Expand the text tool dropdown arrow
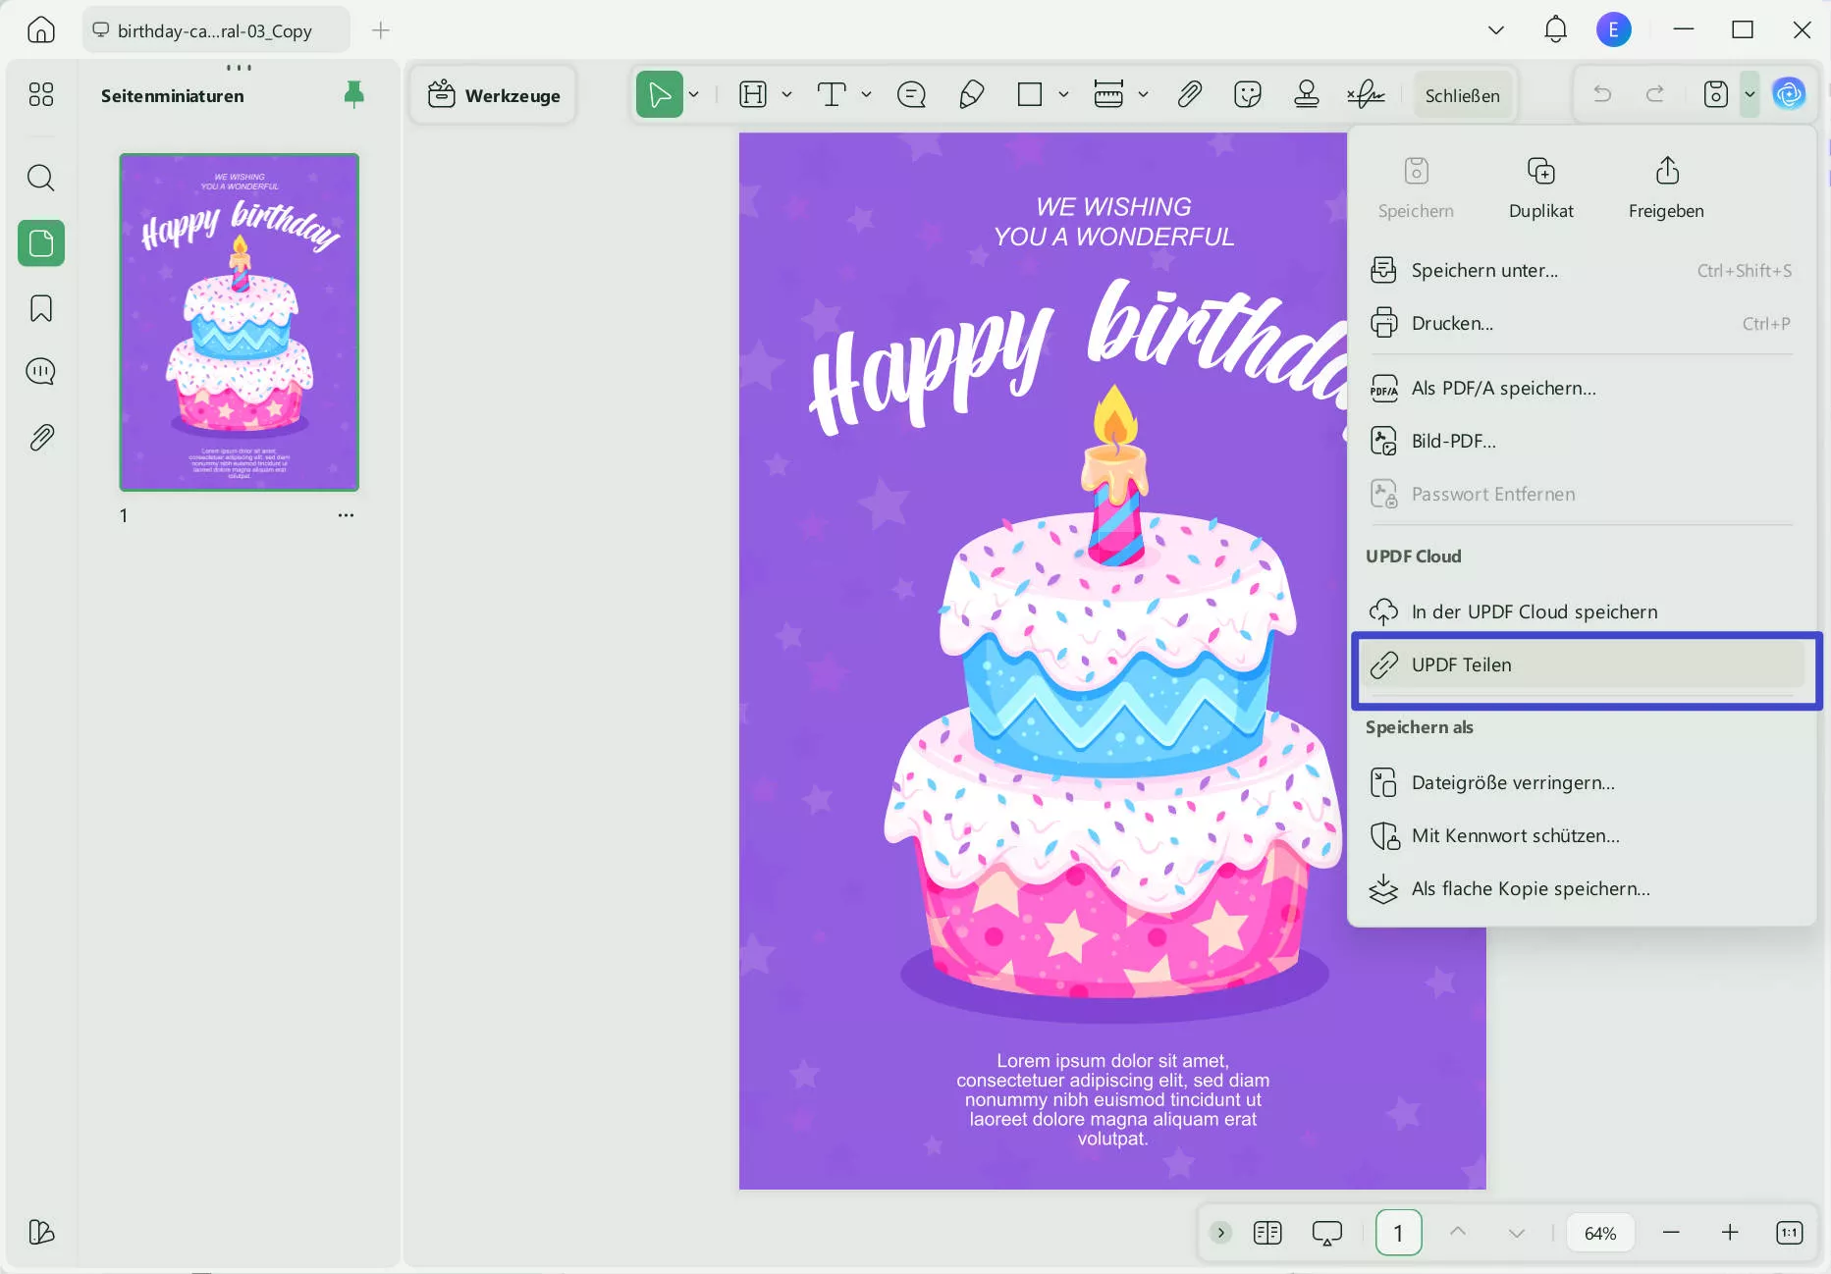 click(866, 95)
